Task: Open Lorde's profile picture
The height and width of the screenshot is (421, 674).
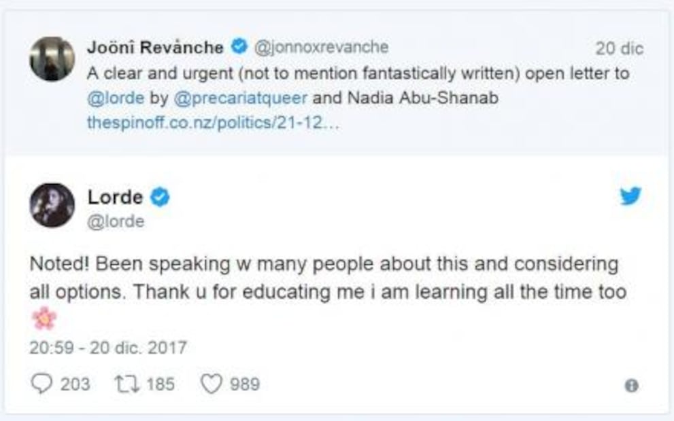Action: click(x=52, y=205)
